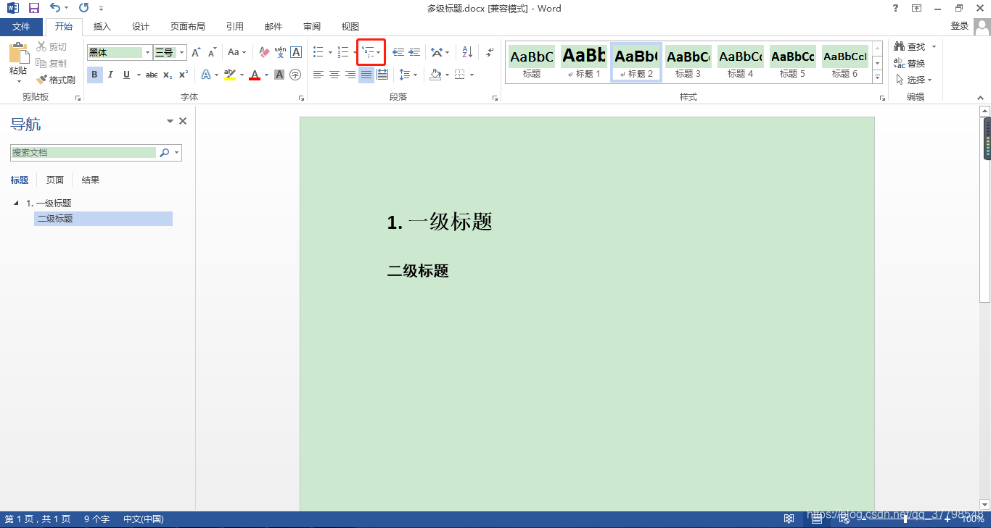Apply the 标题 1 style
This screenshot has height=528, width=991.
[584, 62]
